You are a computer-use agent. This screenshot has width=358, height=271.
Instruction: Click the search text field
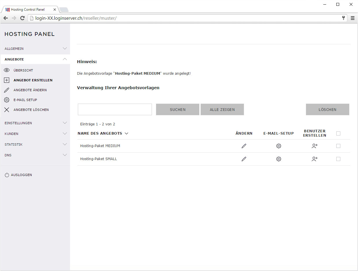[115, 109]
